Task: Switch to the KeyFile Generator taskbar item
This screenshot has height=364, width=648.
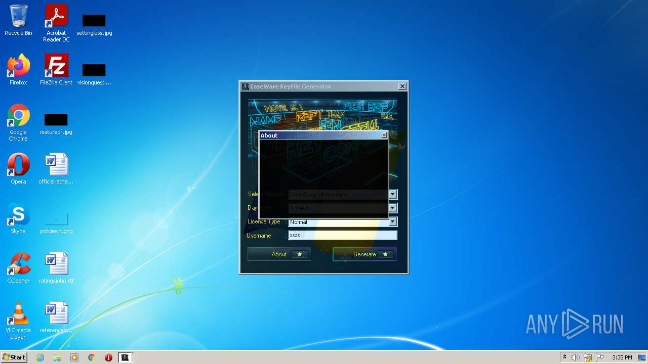Action: (x=125, y=357)
